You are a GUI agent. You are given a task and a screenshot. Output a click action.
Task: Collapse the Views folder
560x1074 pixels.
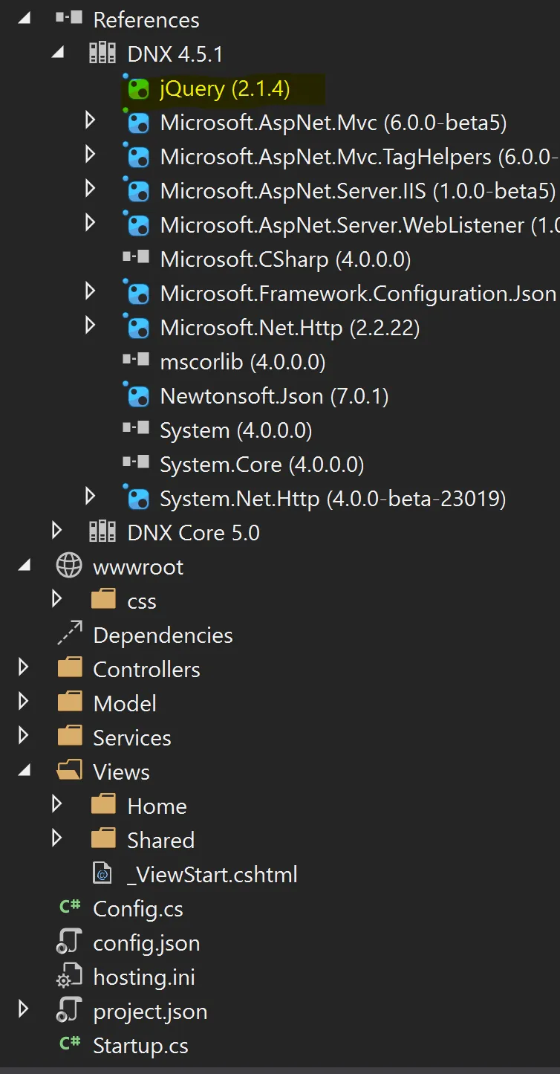[24, 771]
